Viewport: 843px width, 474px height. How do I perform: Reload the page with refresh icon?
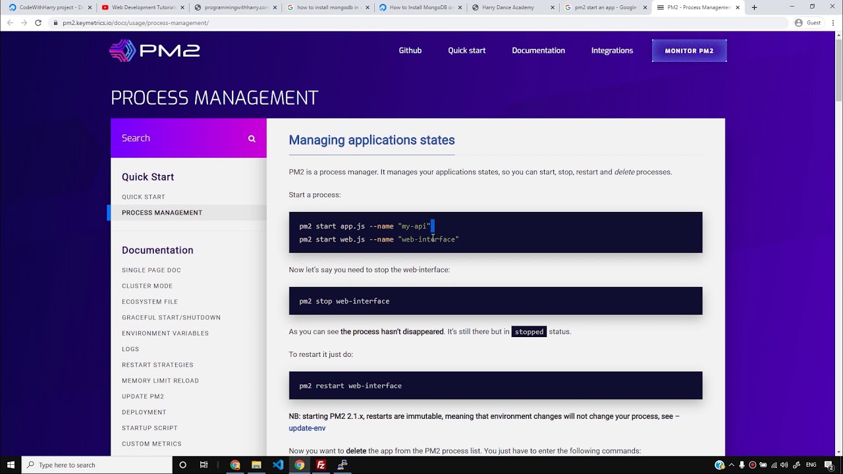click(x=38, y=22)
